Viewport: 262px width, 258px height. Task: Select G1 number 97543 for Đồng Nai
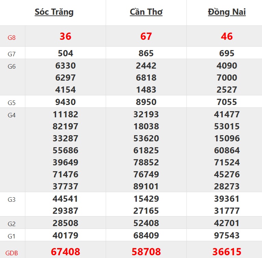tap(227, 235)
